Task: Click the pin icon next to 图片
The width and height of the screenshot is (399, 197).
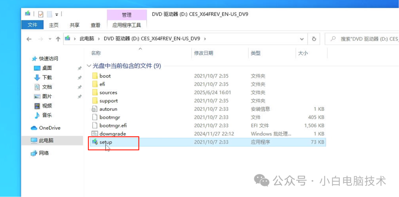Action: pos(79,96)
